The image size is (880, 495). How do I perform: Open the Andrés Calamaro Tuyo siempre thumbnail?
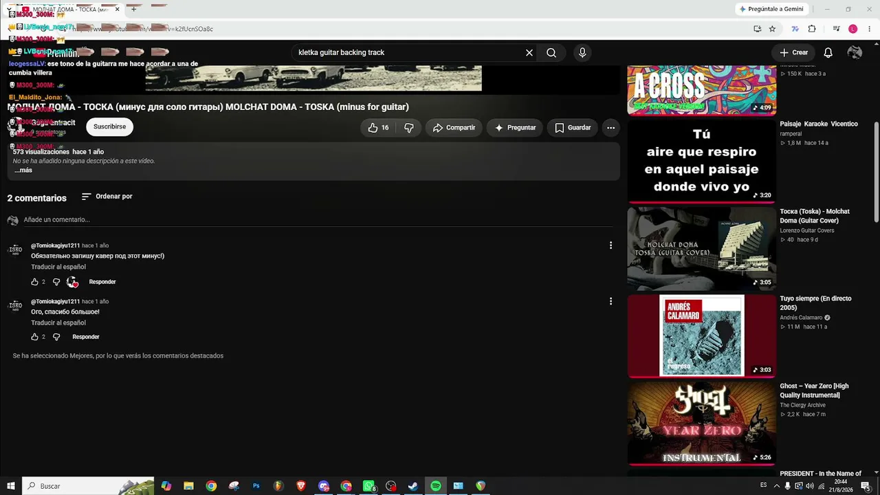pyautogui.click(x=701, y=336)
